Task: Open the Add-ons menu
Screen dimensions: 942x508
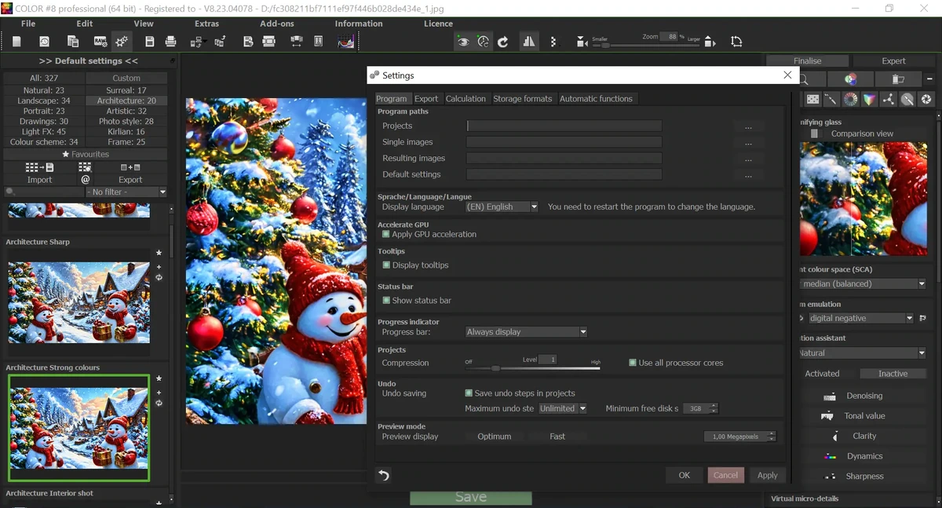Action: click(277, 24)
